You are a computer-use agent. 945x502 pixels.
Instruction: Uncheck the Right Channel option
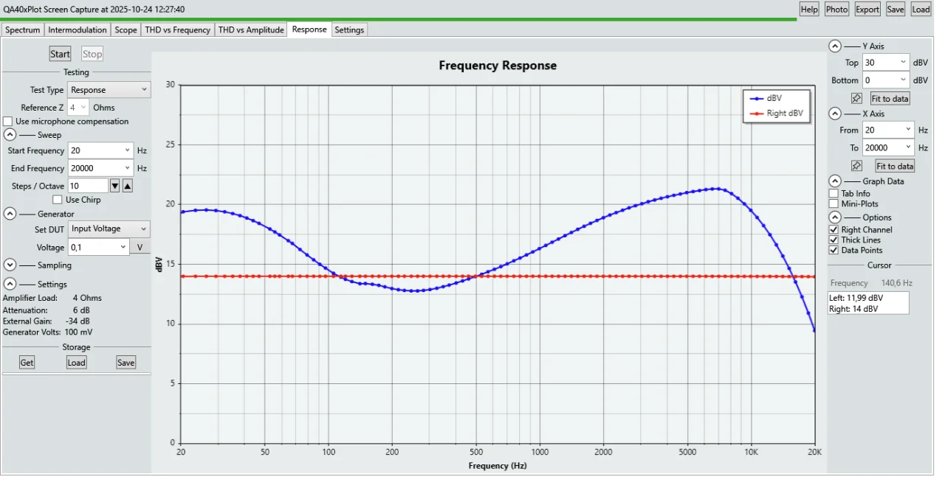pyautogui.click(x=834, y=230)
